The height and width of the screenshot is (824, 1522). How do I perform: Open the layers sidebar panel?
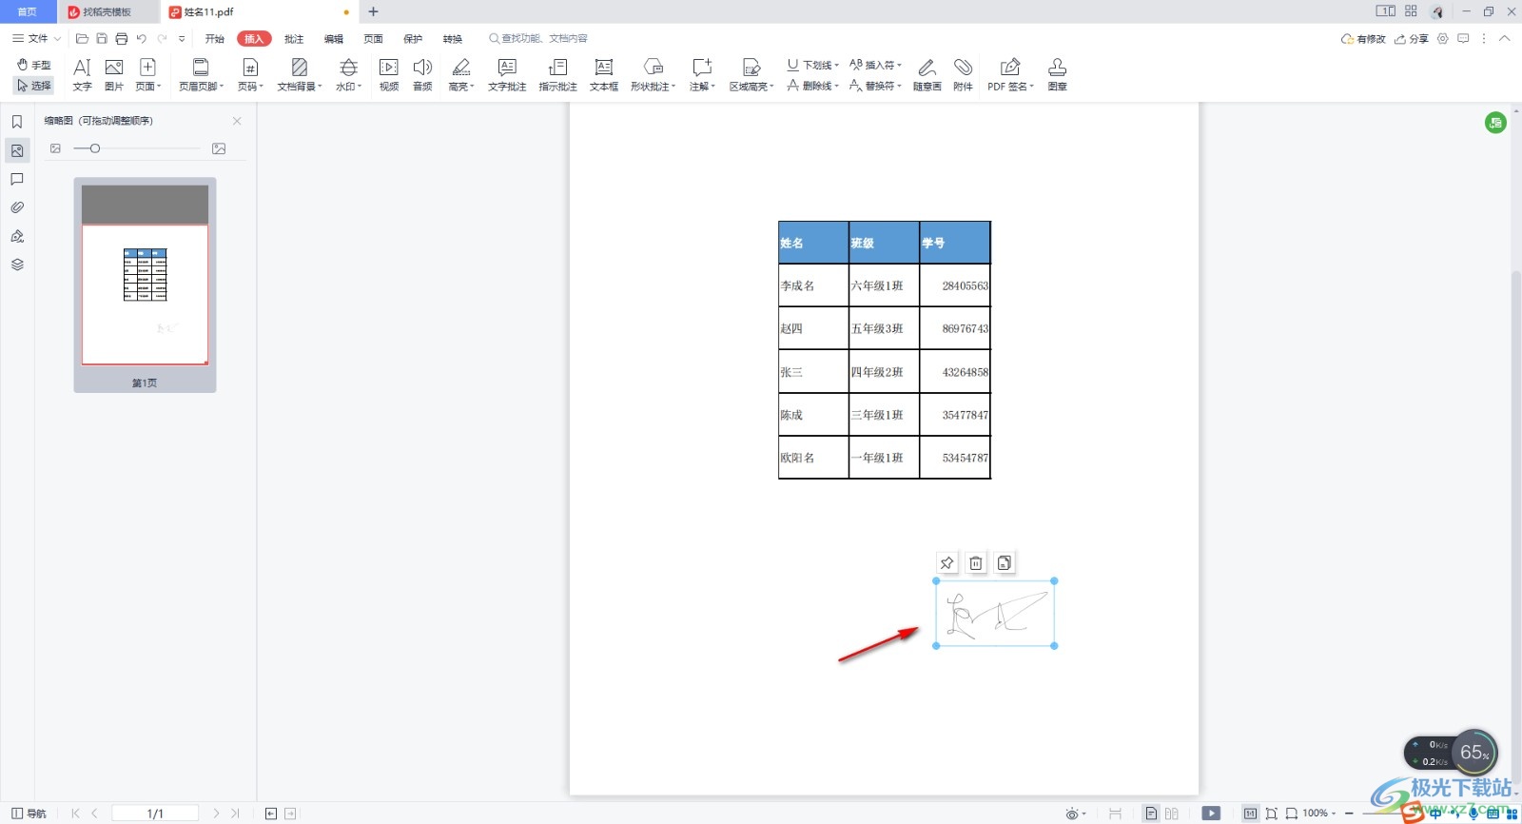17,265
